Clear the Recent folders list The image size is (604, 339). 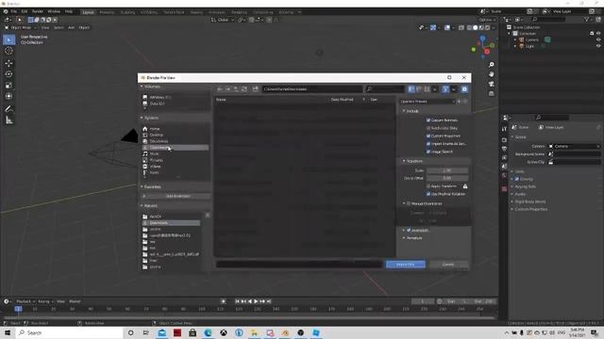(208, 216)
